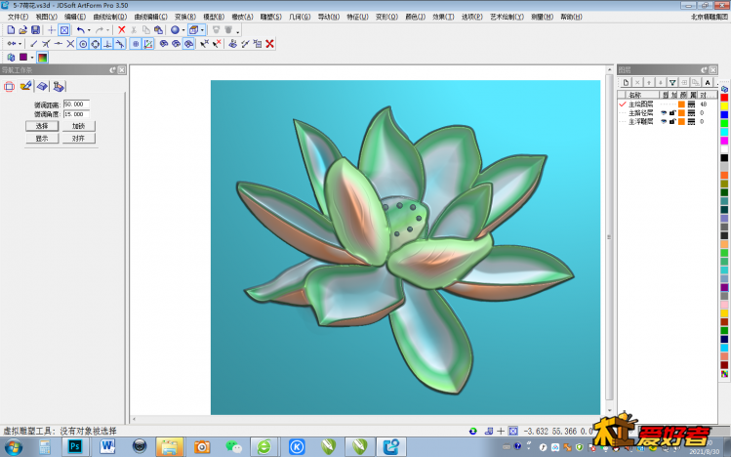
Task: Select the 主绘图层 layer row
Action: coord(667,104)
